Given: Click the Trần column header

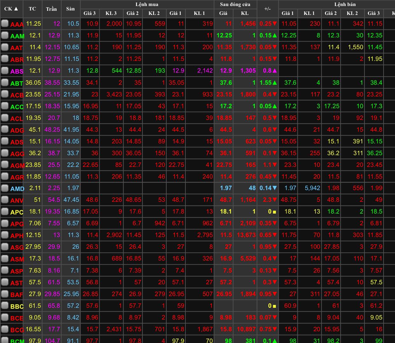Looking at the screenshot, I should coord(51,9).
